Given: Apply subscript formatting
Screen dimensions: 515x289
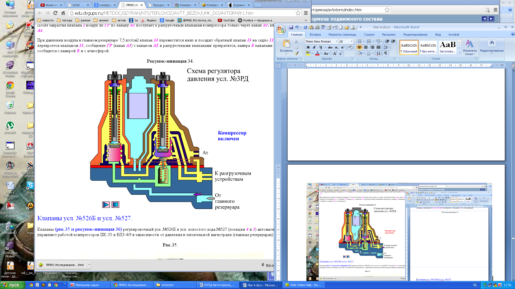Looking at the screenshot, I should pos(336,47).
